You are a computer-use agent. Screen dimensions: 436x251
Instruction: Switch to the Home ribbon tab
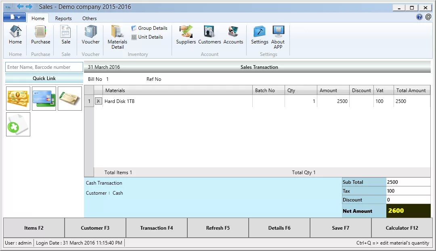pos(38,18)
